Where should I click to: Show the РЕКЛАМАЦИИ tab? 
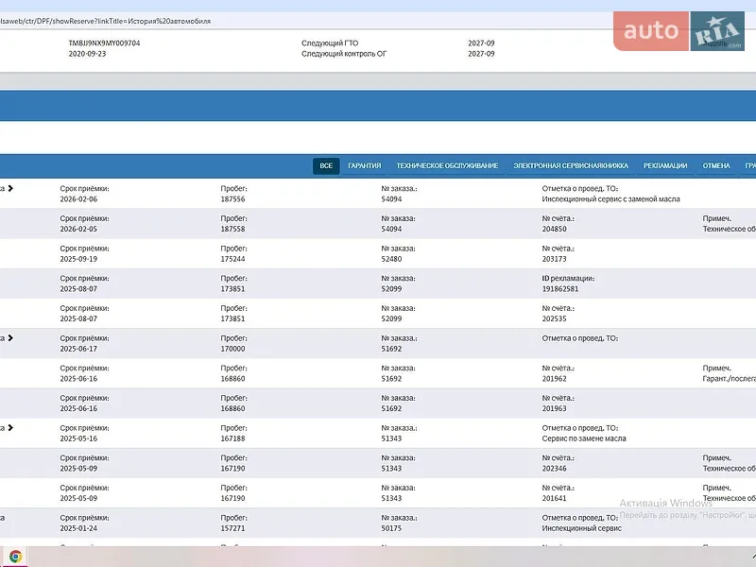(x=665, y=166)
